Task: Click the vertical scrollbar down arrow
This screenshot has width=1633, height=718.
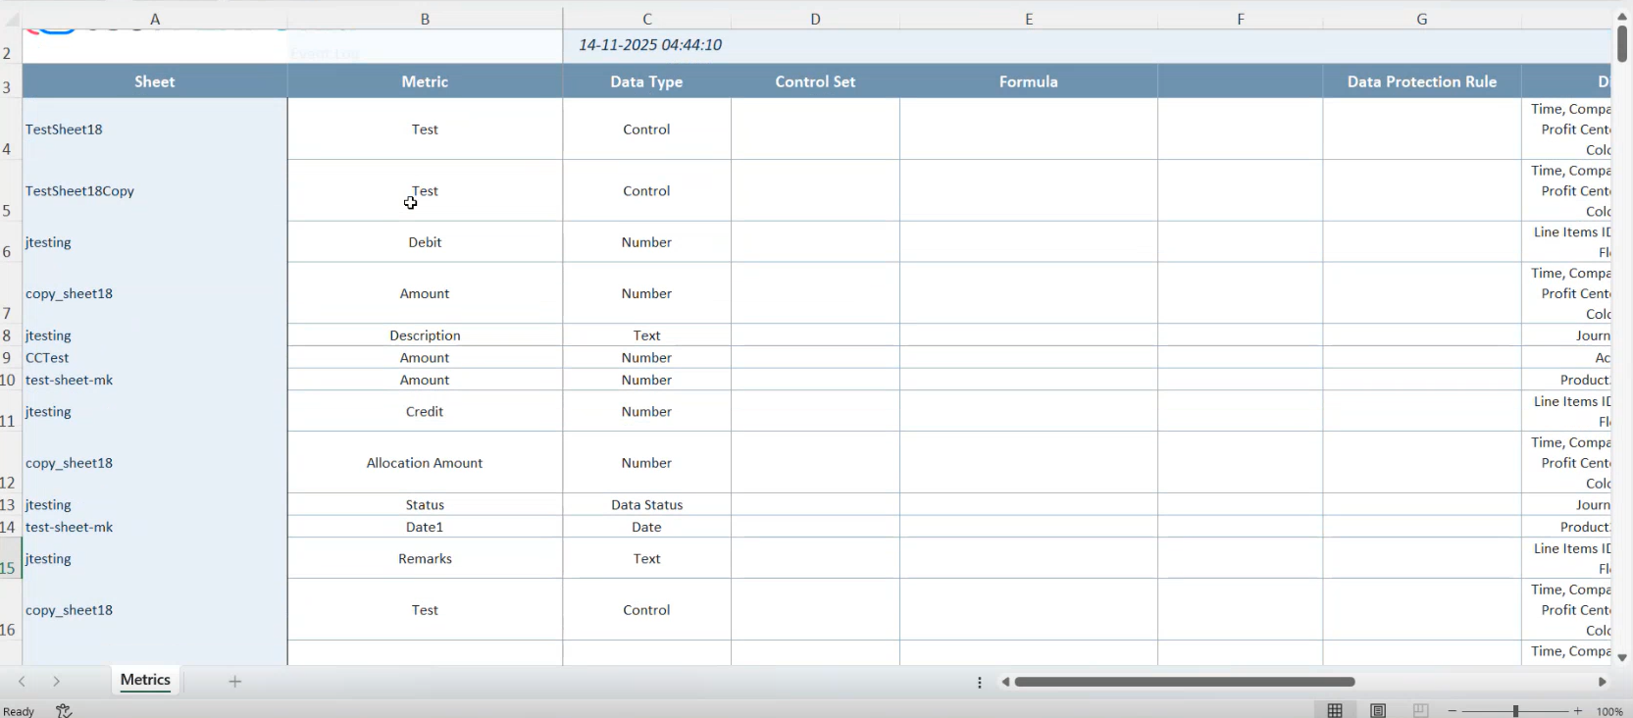Action: point(1622,657)
